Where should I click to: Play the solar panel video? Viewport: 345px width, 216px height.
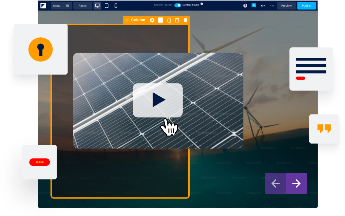(158, 100)
